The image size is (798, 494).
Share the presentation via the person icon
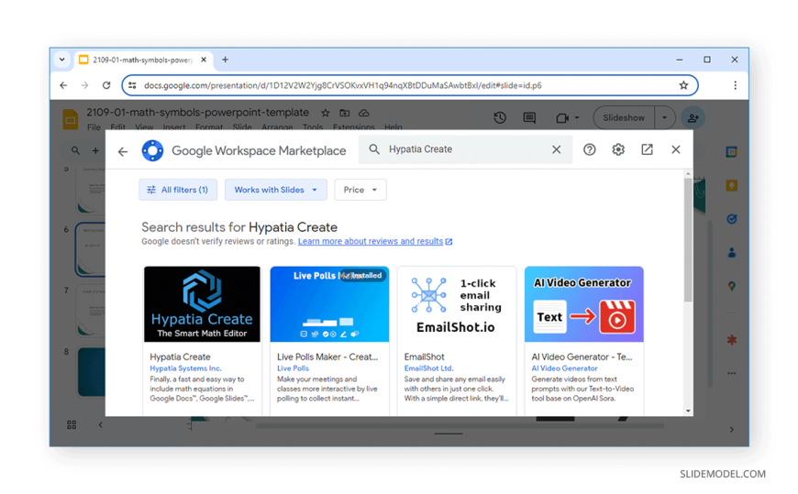pyautogui.click(x=693, y=118)
